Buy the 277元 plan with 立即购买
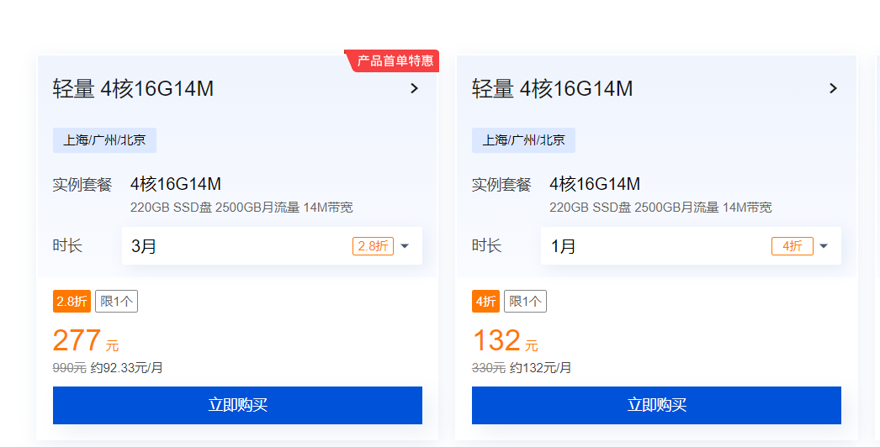The width and height of the screenshot is (880, 447). 237,405
